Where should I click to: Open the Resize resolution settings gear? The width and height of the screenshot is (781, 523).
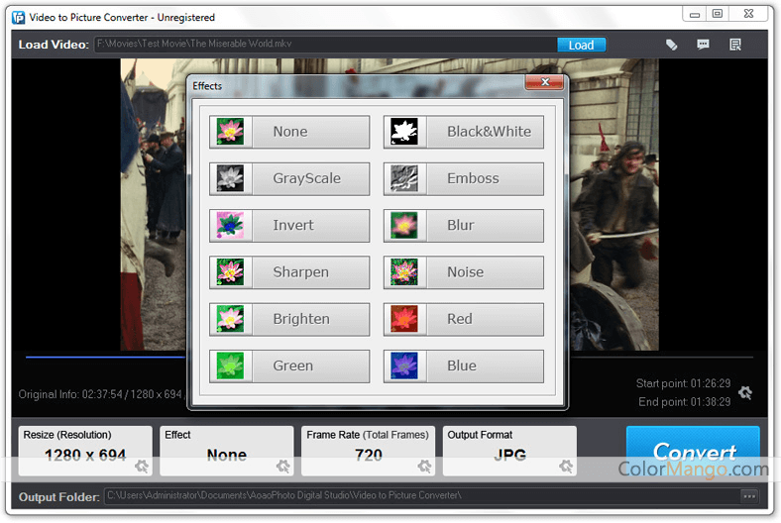point(142,466)
